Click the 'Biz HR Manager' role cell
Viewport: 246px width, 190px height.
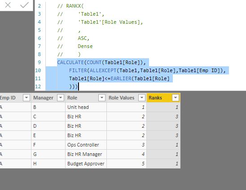tap(86, 154)
